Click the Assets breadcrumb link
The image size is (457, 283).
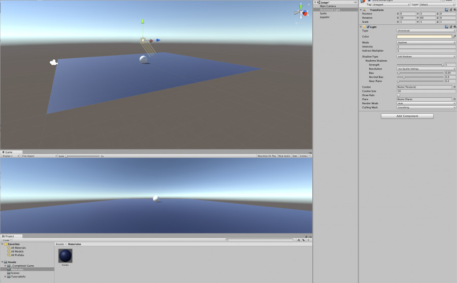[x=60, y=244]
